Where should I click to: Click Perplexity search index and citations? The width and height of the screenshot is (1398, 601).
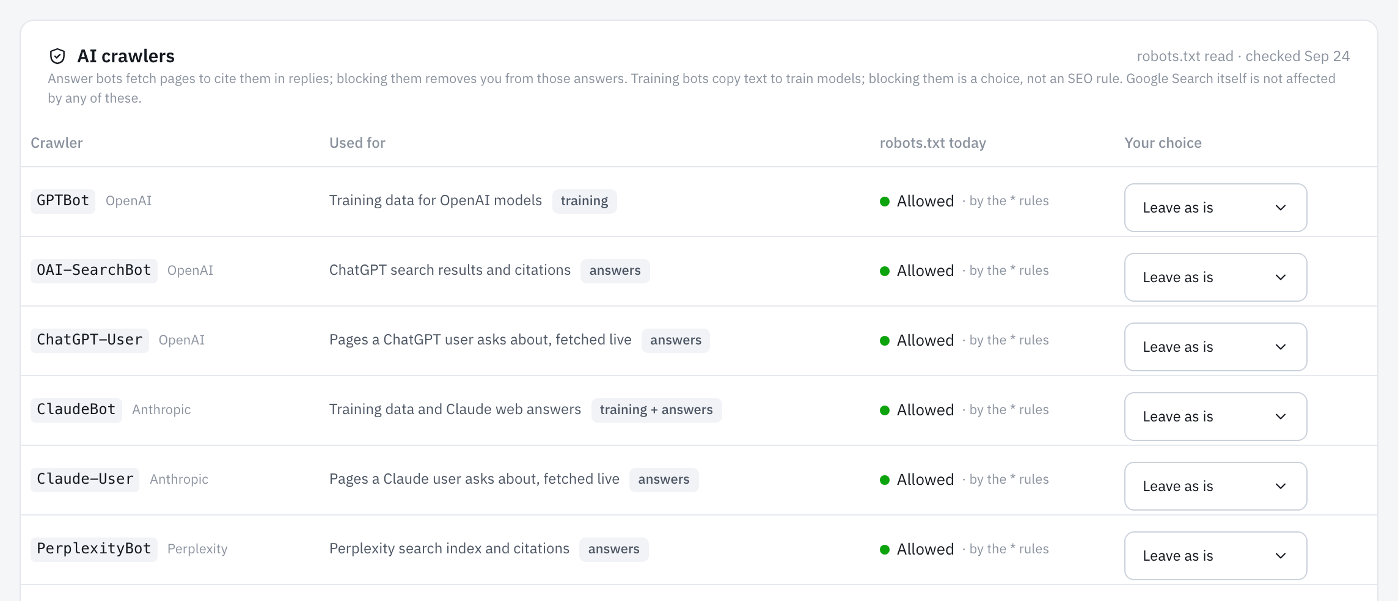tap(449, 549)
